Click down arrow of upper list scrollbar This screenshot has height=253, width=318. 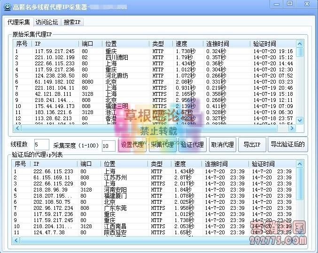click(x=300, y=121)
